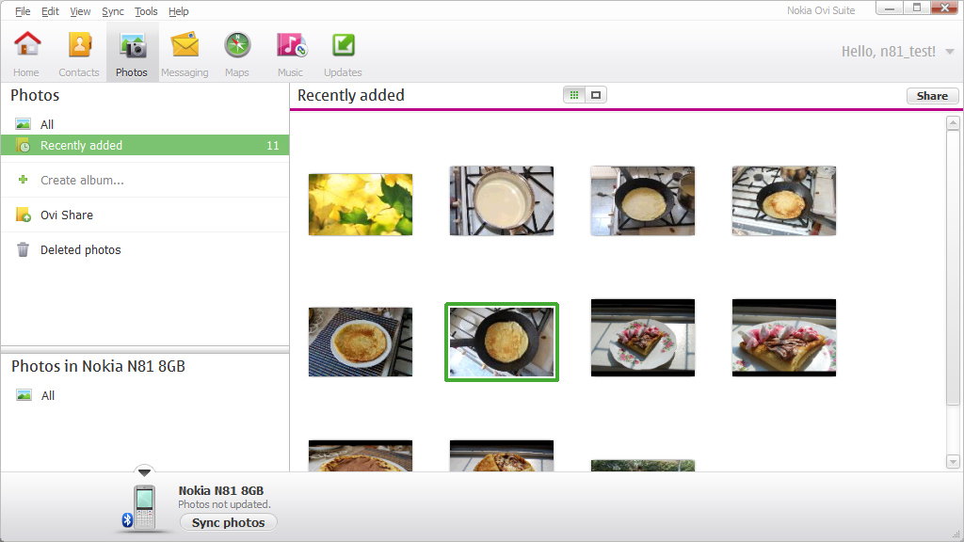The height and width of the screenshot is (542, 964).
Task: Click the trash icon beside Deleted photos
Action: [x=23, y=249]
